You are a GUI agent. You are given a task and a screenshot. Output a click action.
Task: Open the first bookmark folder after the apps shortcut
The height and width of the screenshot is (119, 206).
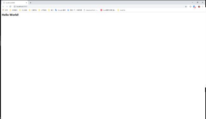[x=13, y=10]
